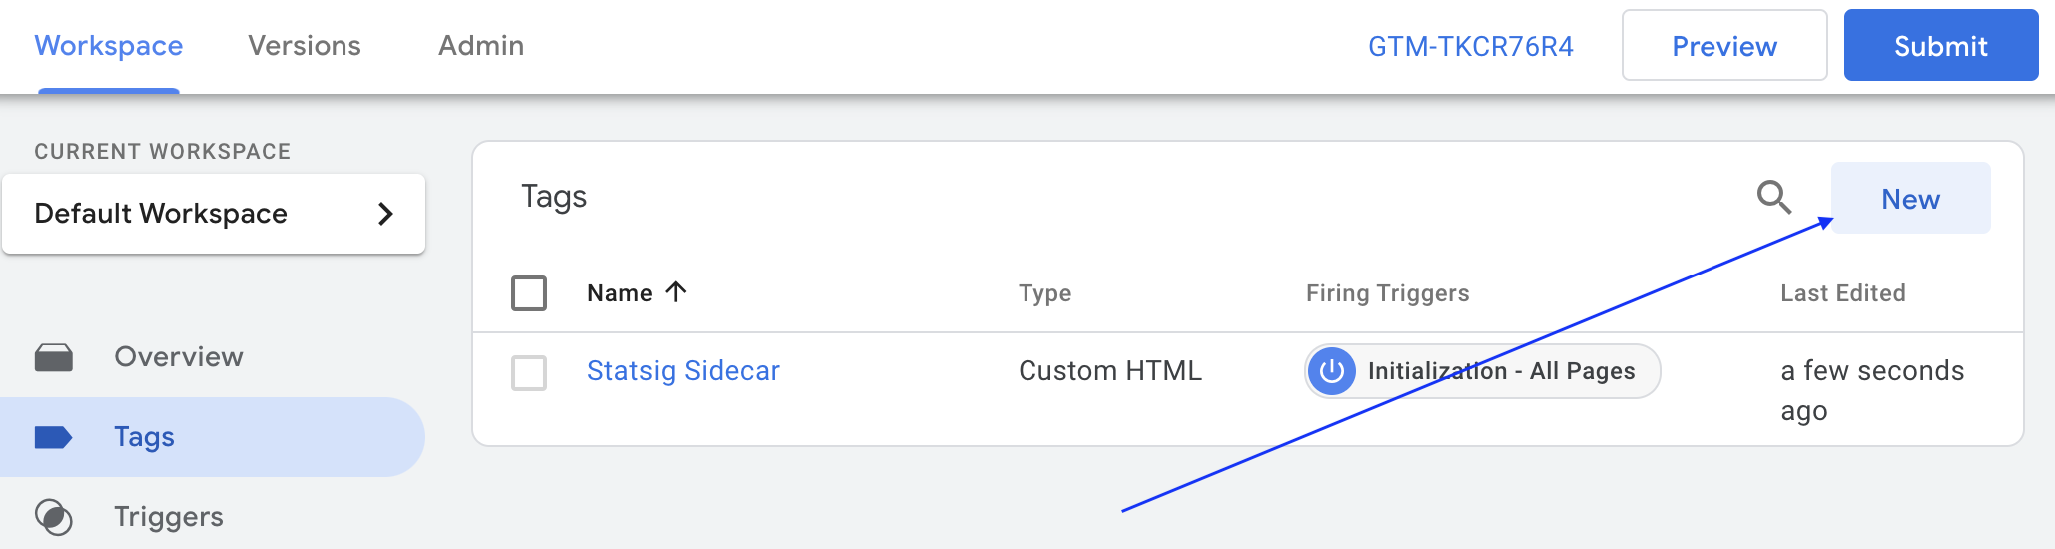This screenshot has height=549, width=2055.
Task: Click the search magnifier icon in Tags
Action: coord(1773,197)
